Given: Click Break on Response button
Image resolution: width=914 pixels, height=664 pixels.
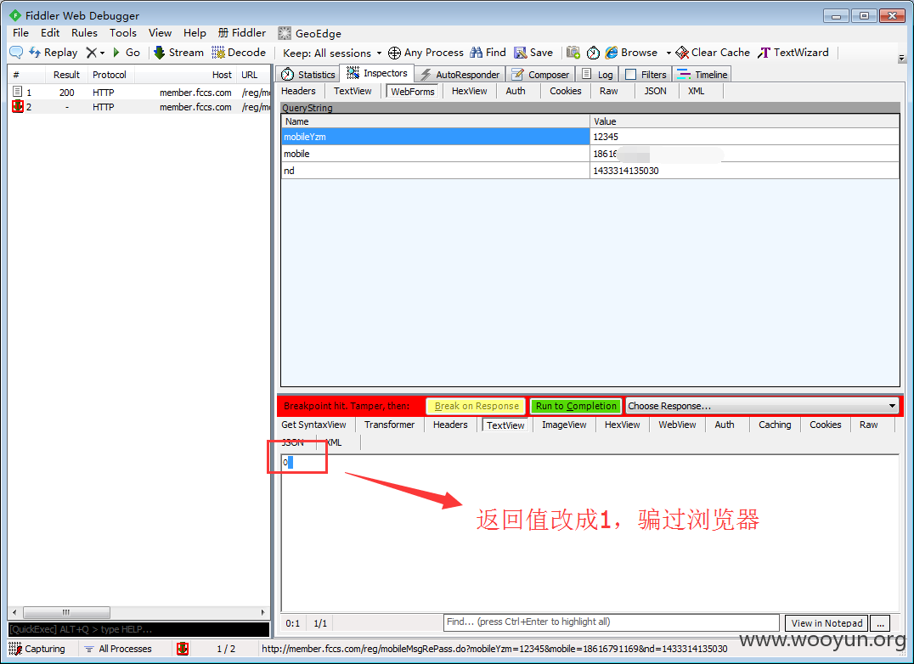Looking at the screenshot, I should (x=477, y=406).
